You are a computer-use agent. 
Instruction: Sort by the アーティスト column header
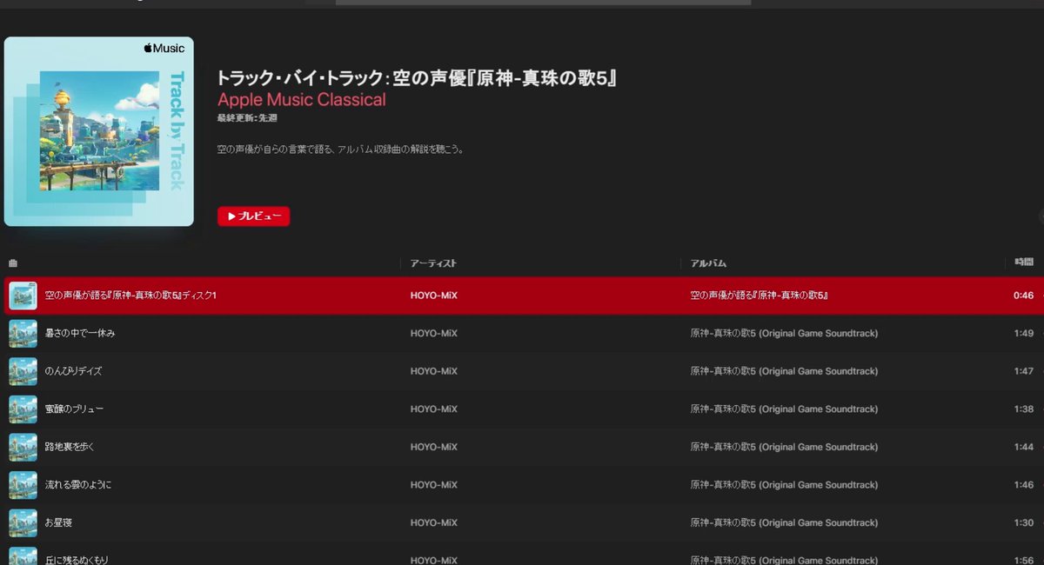pyautogui.click(x=433, y=263)
